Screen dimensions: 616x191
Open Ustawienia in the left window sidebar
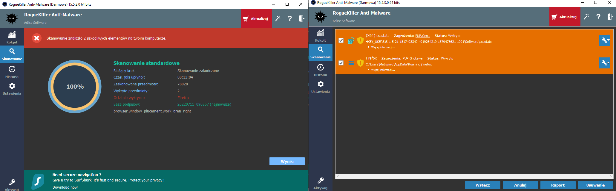click(12, 89)
